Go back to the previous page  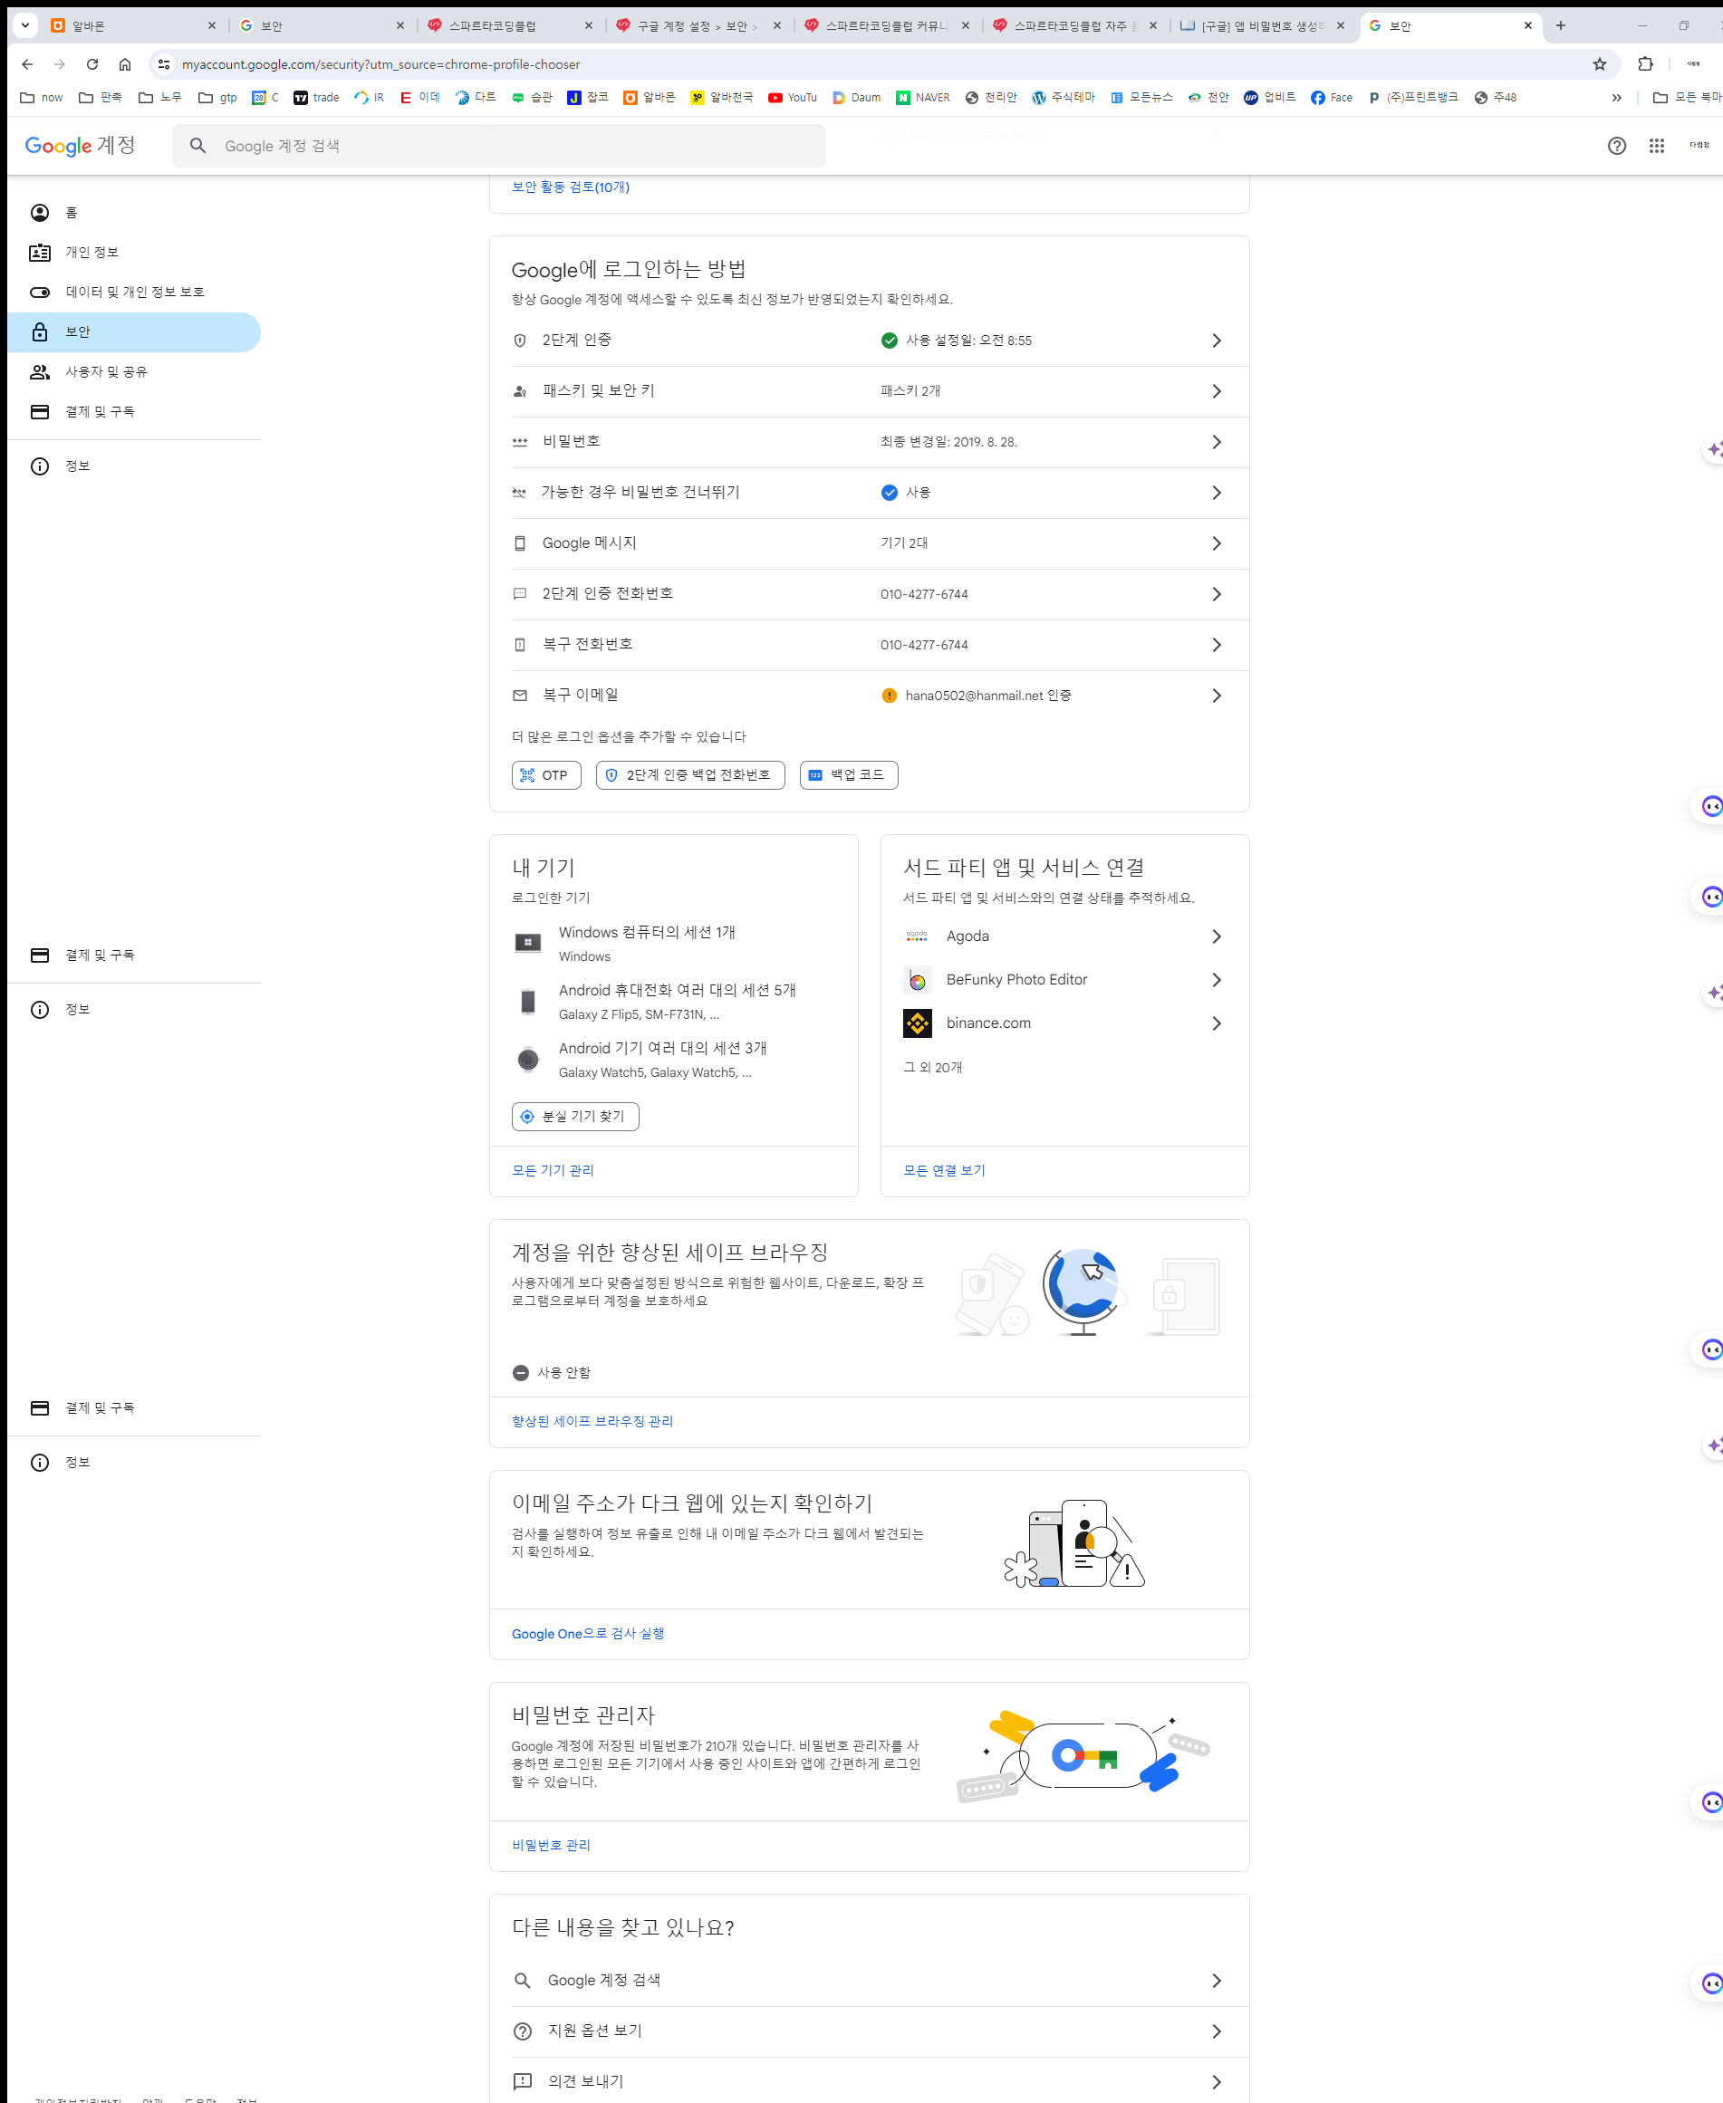click(x=28, y=64)
